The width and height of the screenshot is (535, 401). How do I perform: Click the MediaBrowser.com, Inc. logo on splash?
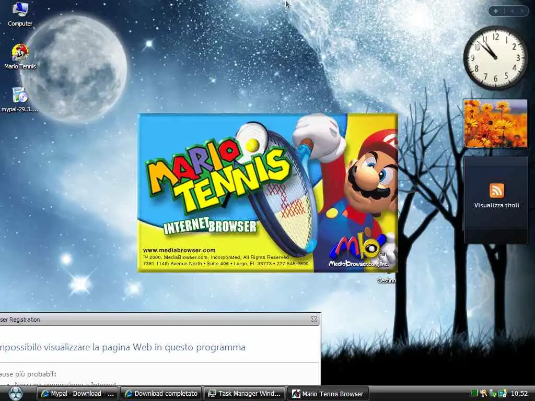(x=358, y=251)
